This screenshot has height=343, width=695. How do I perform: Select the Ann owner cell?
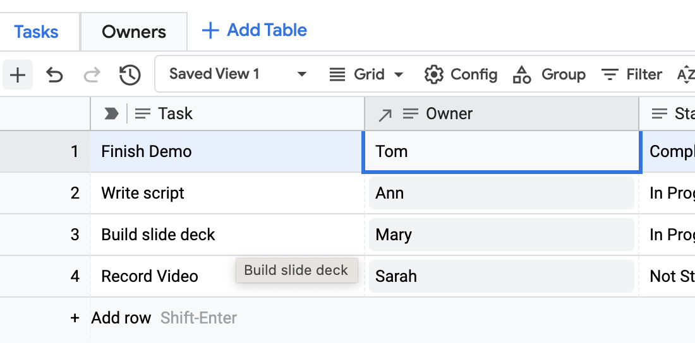[501, 193]
